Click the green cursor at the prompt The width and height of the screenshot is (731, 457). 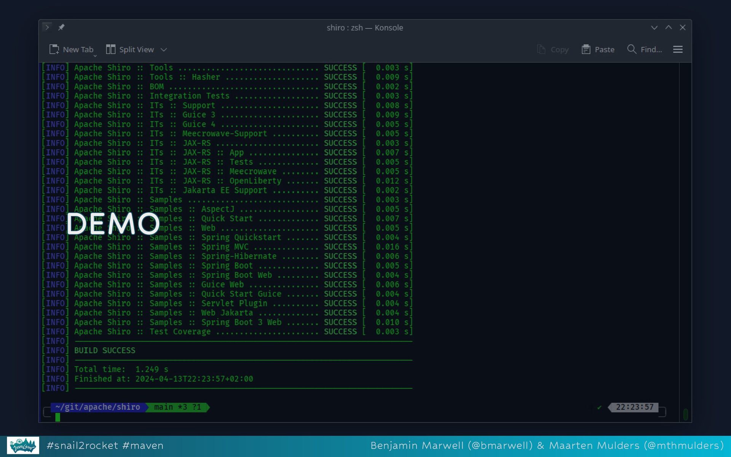(57, 417)
